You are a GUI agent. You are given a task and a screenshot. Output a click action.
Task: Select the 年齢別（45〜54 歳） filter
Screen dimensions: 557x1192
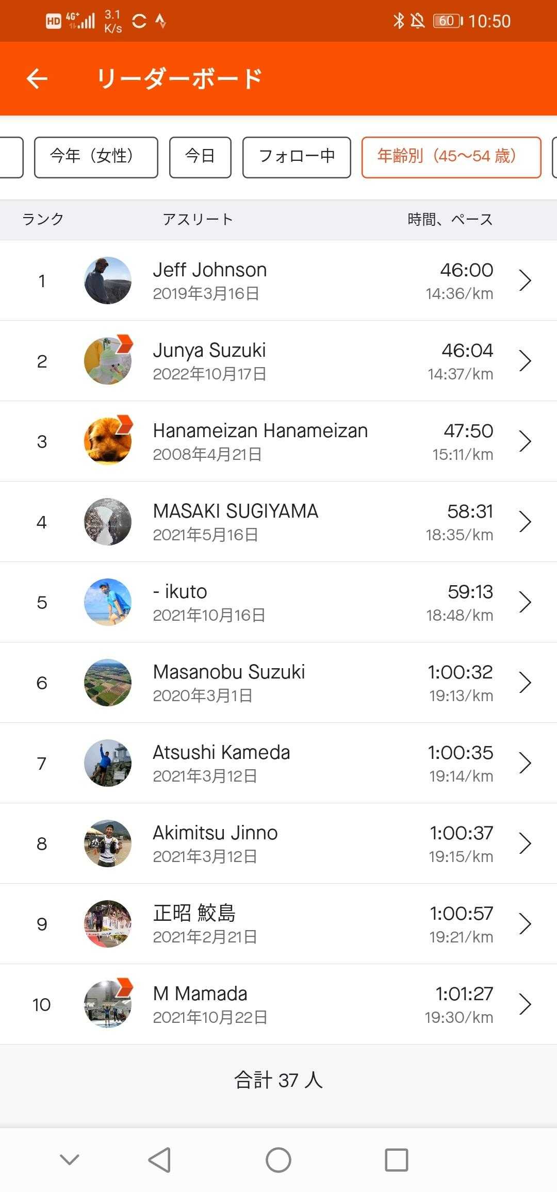[451, 157]
